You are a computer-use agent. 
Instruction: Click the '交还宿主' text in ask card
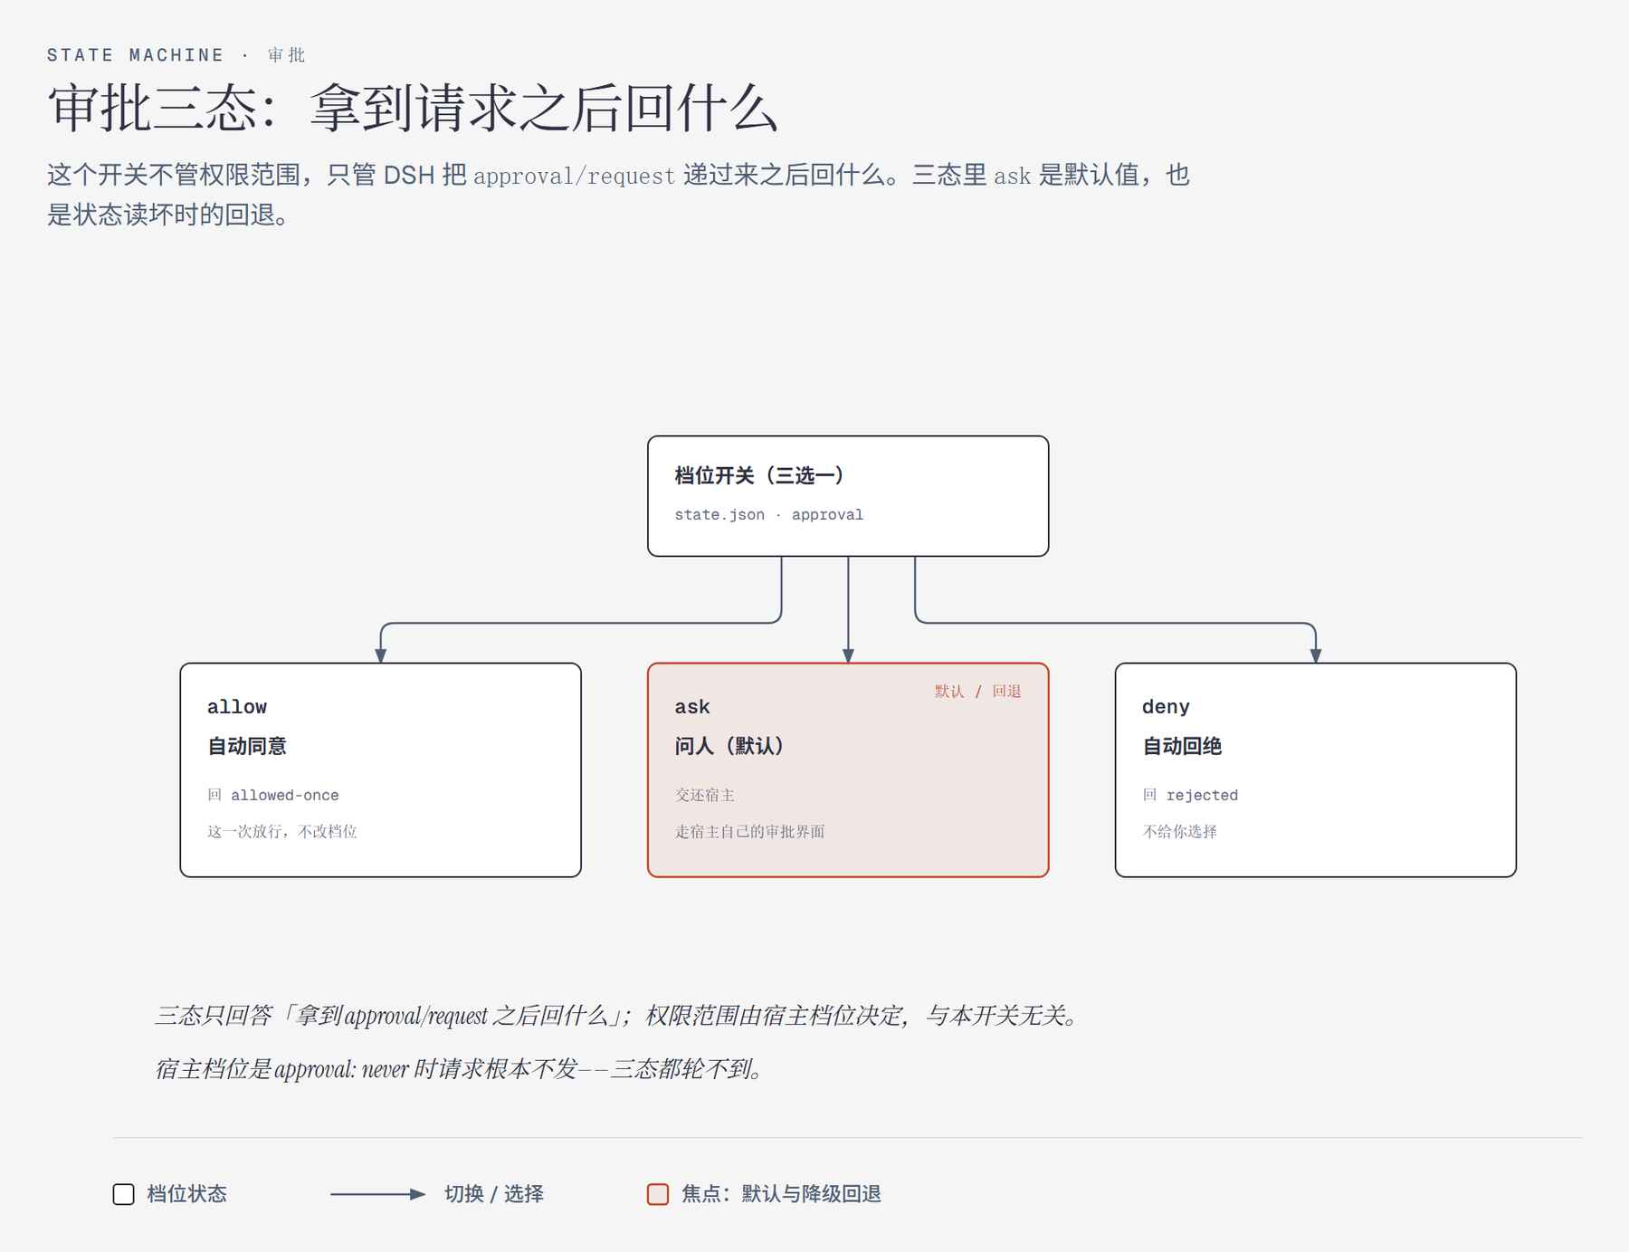(704, 795)
